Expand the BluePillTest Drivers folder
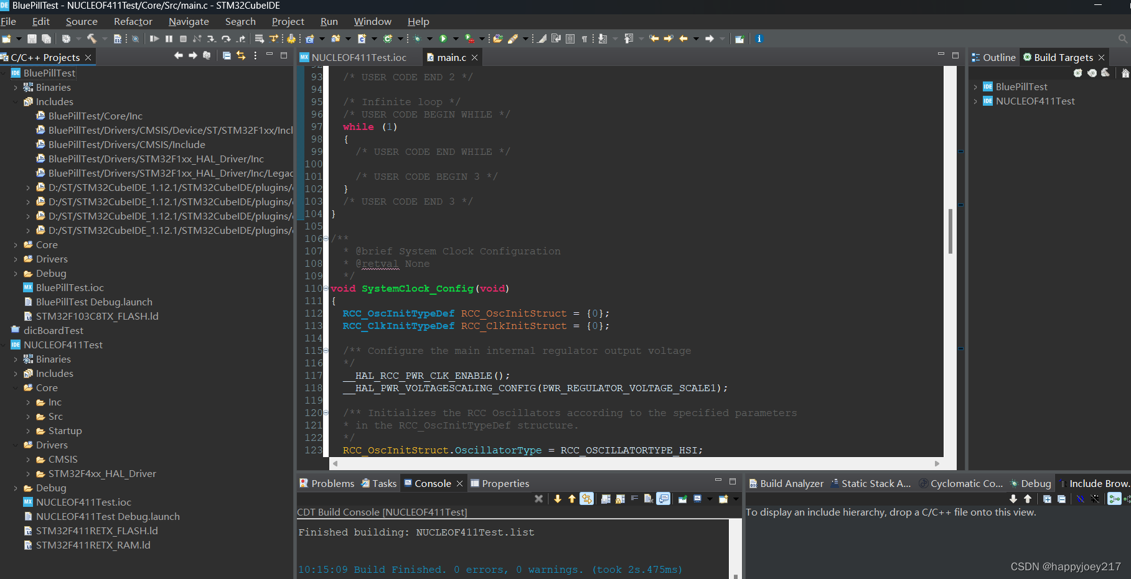 coord(16,259)
